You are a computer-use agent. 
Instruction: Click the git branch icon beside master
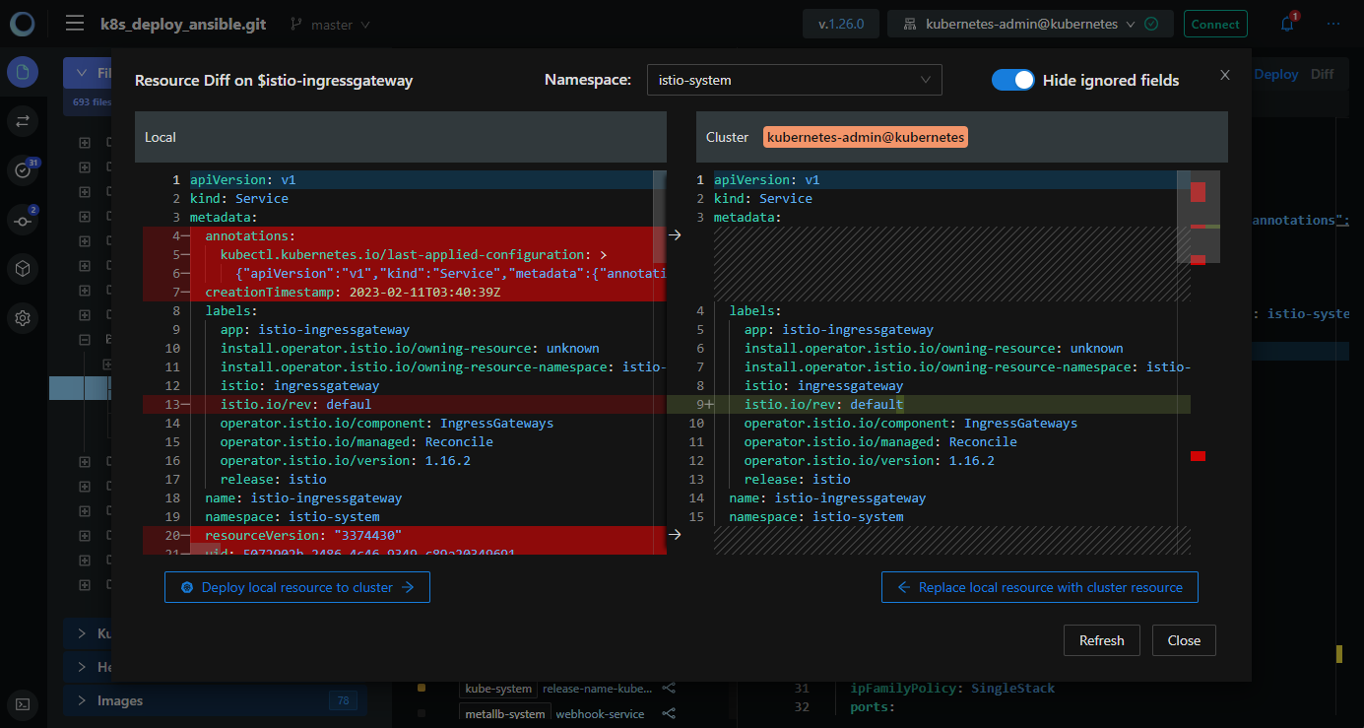295,25
